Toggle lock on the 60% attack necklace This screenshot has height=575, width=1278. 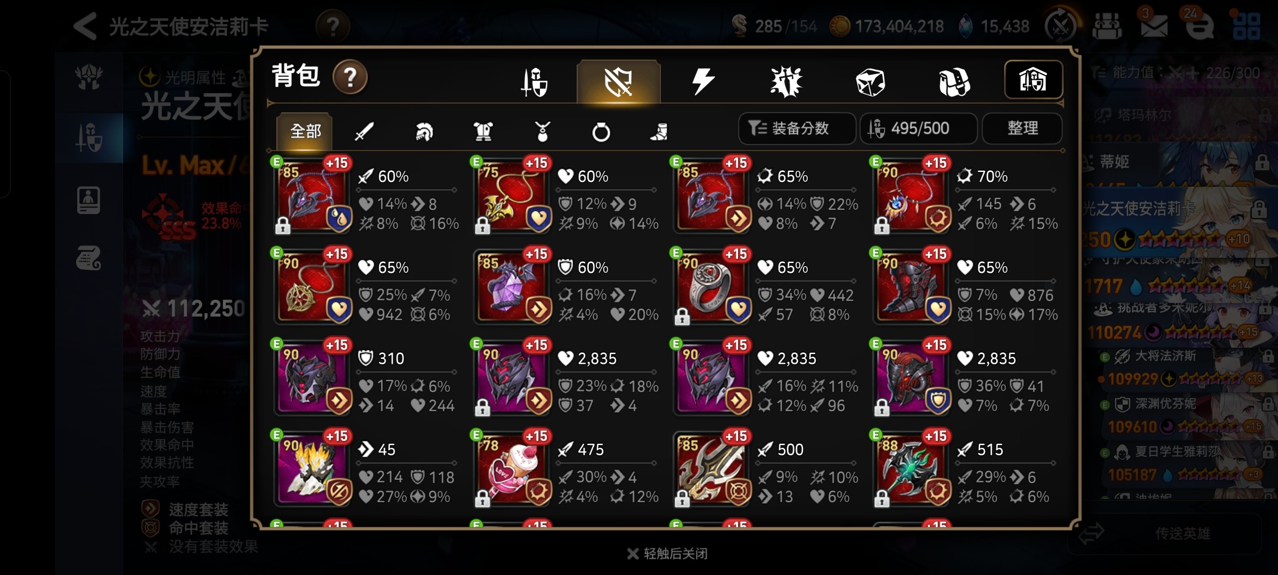coord(283,226)
